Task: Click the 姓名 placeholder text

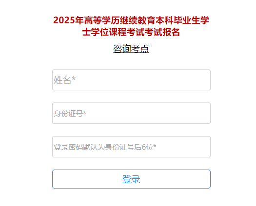Action: tap(64, 80)
